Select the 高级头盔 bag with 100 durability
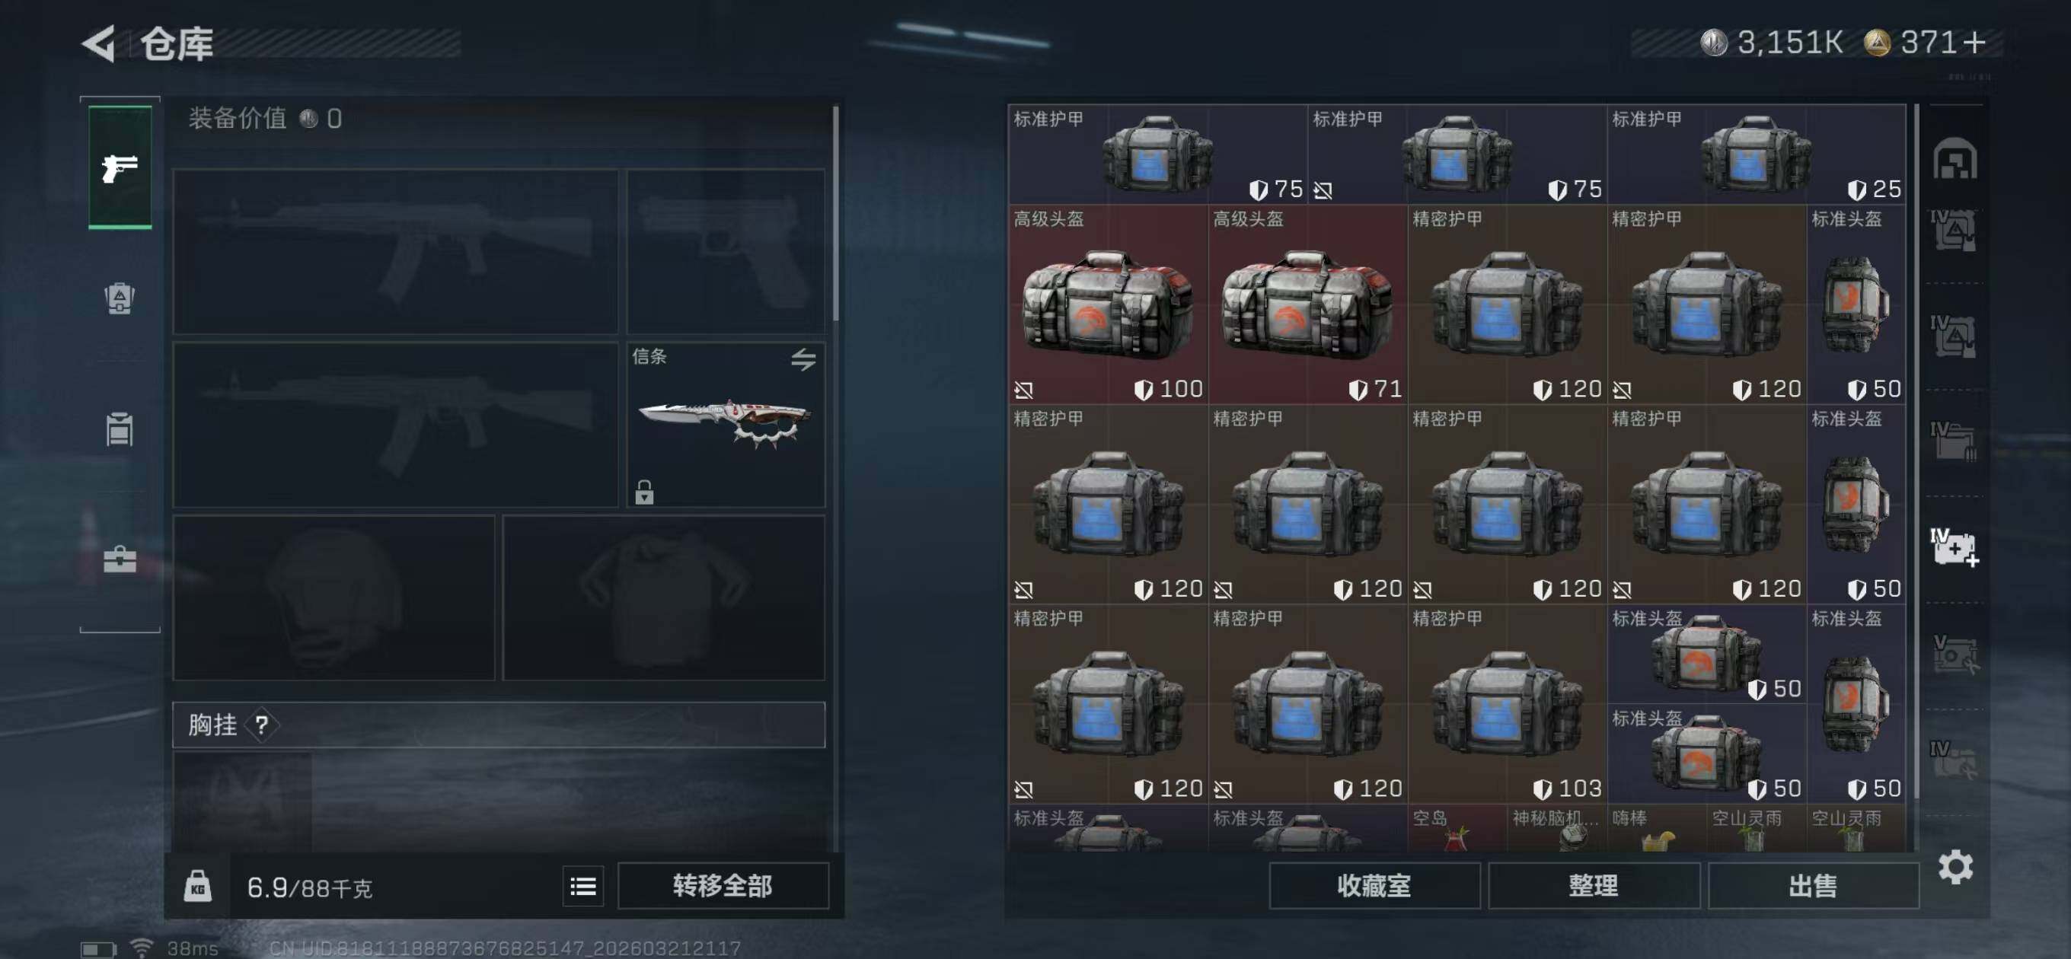The height and width of the screenshot is (959, 2071). click(x=1108, y=304)
